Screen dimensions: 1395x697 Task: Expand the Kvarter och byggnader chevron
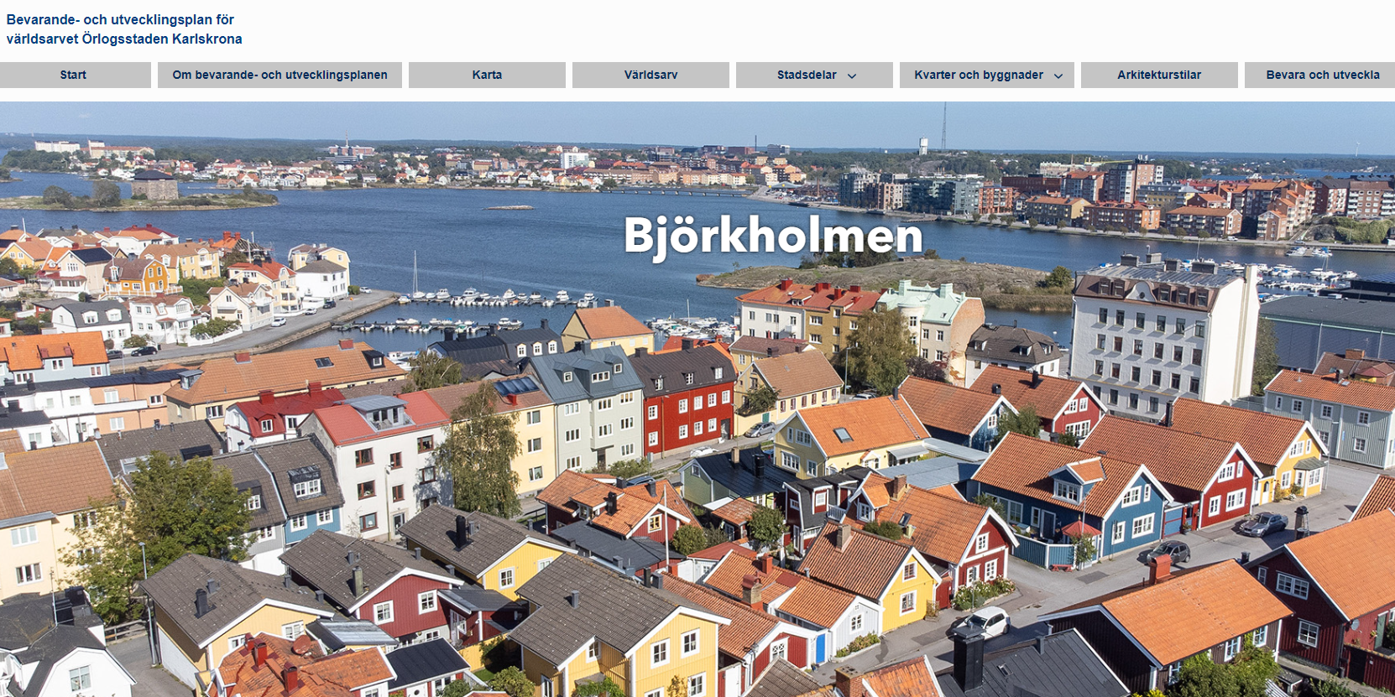pyautogui.click(x=1058, y=75)
